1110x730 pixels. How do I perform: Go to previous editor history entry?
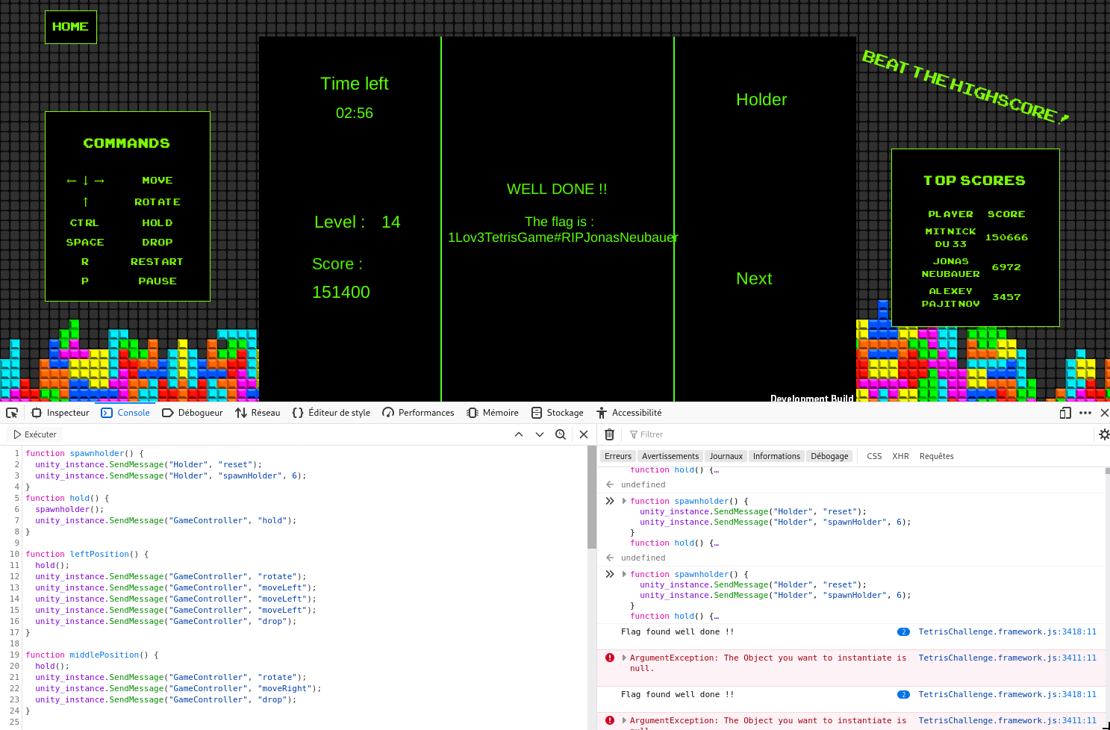point(519,434)
